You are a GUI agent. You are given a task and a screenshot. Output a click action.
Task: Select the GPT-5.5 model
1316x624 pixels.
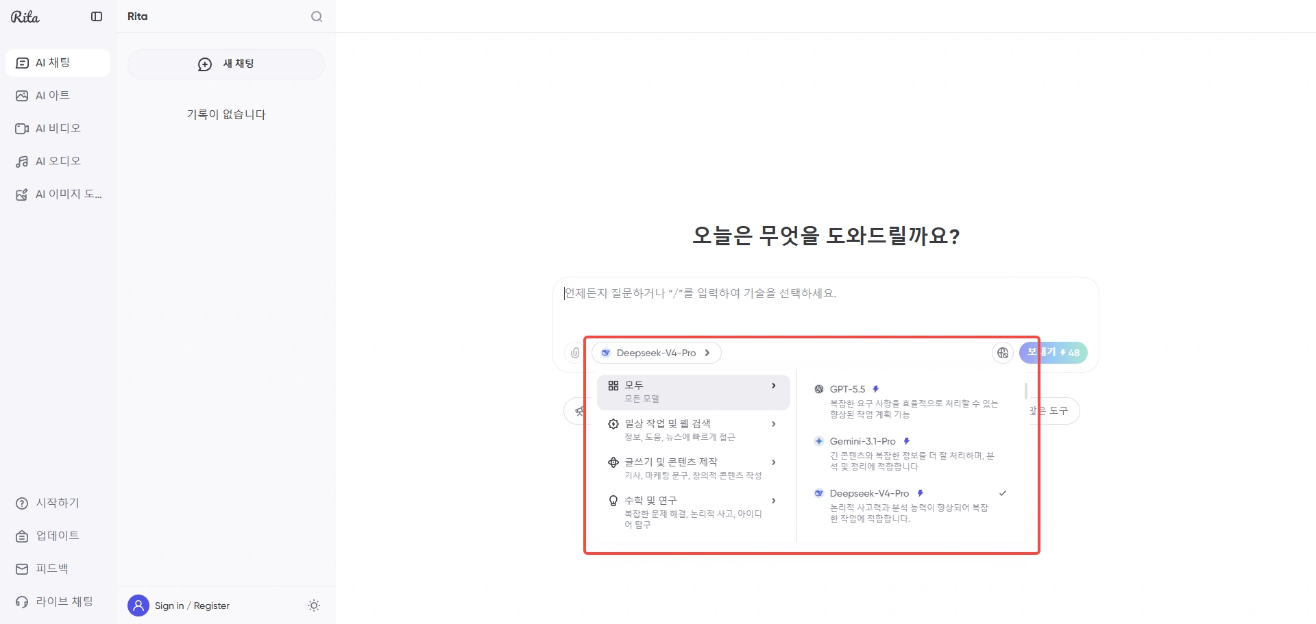912,401
